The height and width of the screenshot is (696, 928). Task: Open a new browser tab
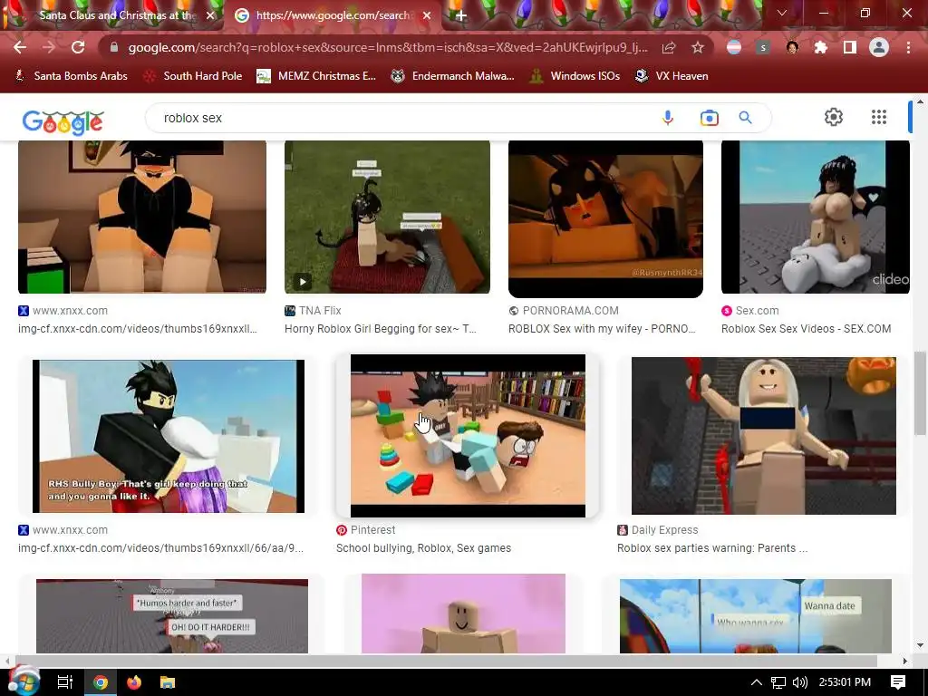[x=460, y=15]
